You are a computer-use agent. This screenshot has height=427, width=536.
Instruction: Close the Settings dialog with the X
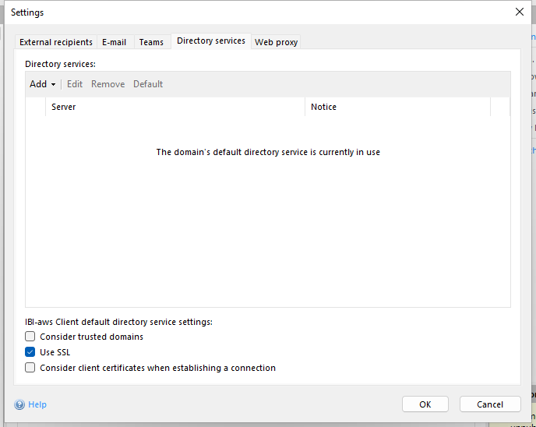tap(520, 12)
